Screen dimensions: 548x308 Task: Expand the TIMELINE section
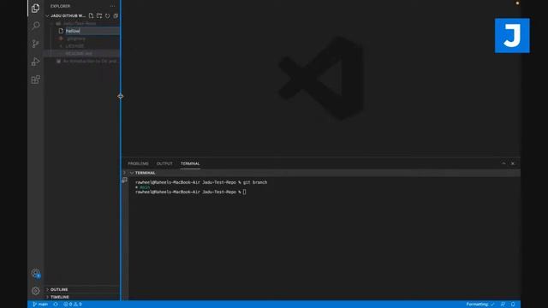coord(82,297)
